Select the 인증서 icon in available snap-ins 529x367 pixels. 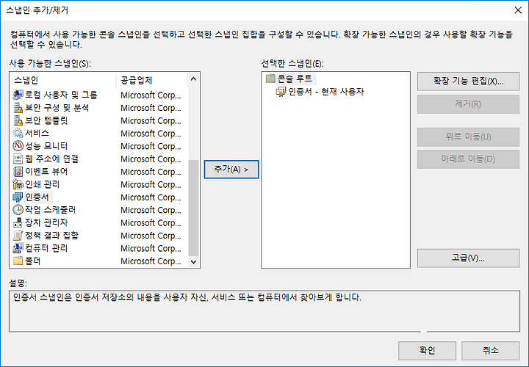point(18,197)
